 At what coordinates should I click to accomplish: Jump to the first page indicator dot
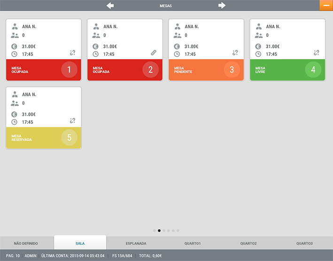click(x=155, y=230)
